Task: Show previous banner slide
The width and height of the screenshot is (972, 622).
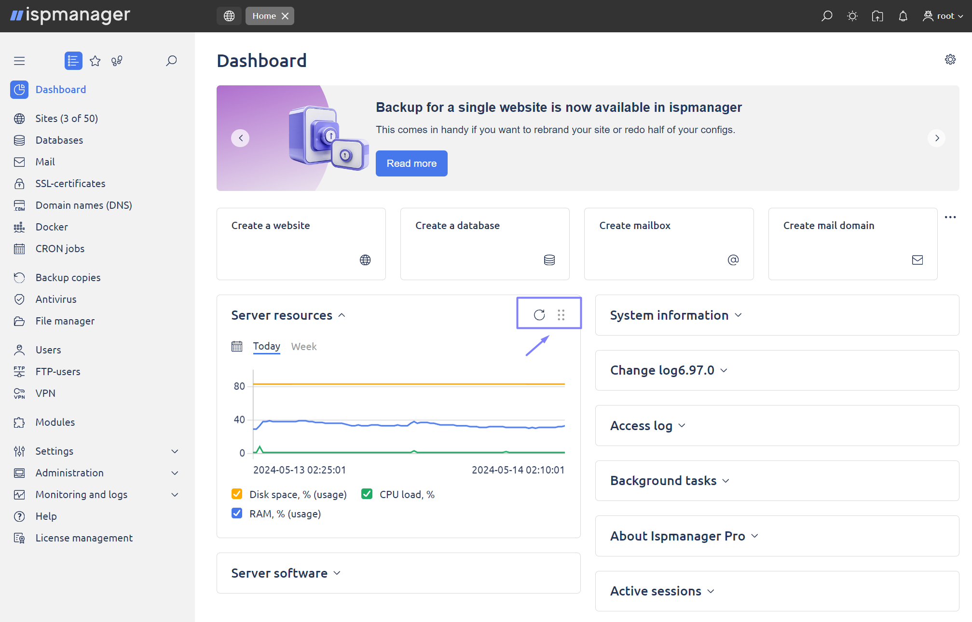Action: [240, 138]
